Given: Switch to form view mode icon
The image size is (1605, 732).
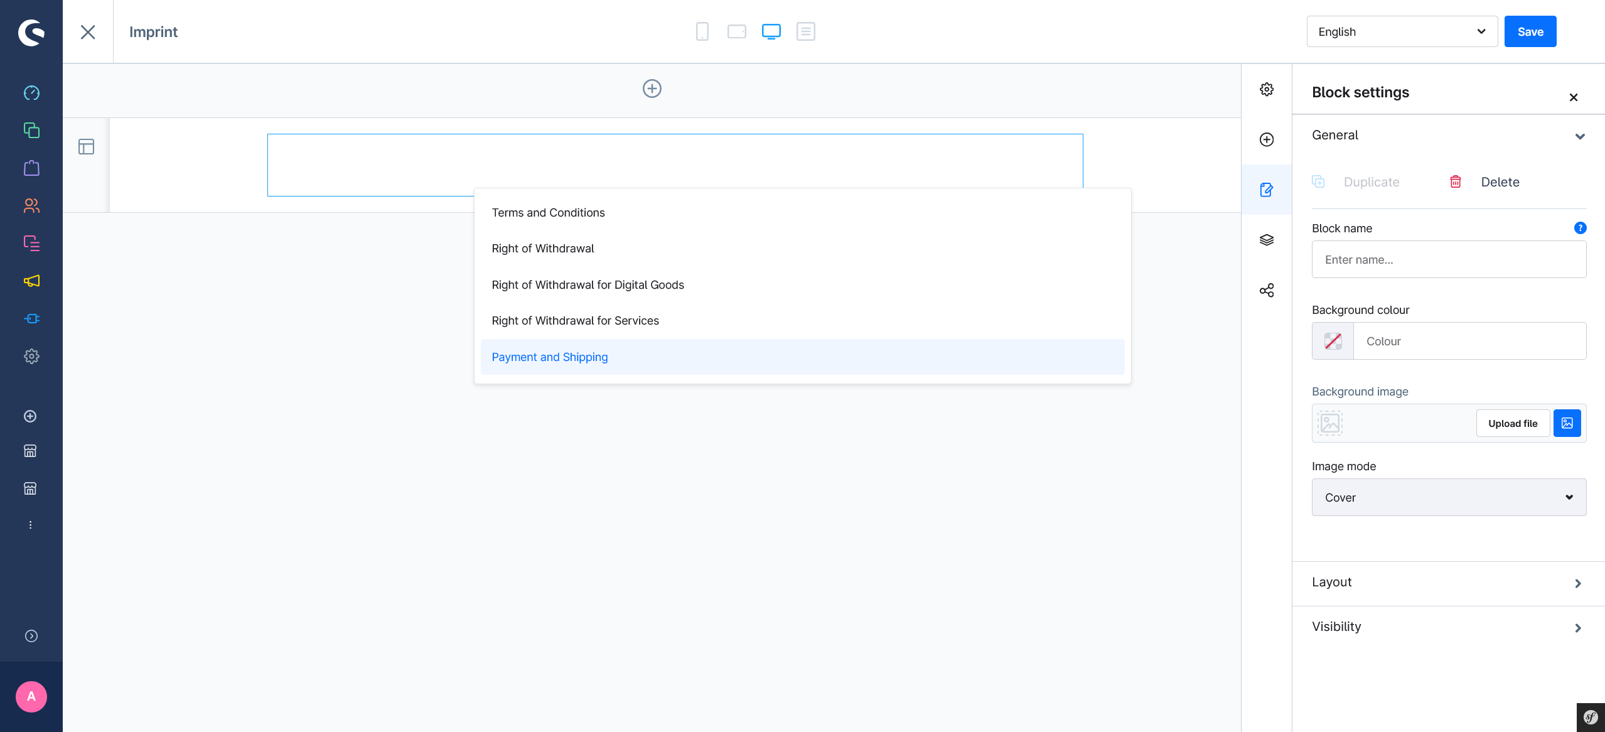Looking at the screenshot, I should click(805, 31).
